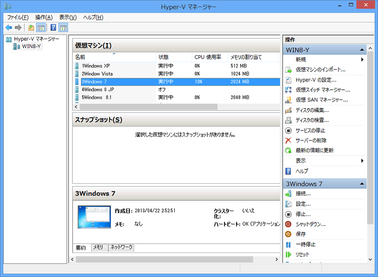Click the blue Help toolbar icon
The image size is (378, 277).
click(x=53, y=28)
